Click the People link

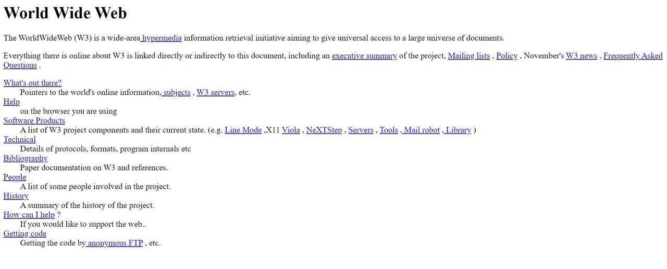click(x=15, y=177)
